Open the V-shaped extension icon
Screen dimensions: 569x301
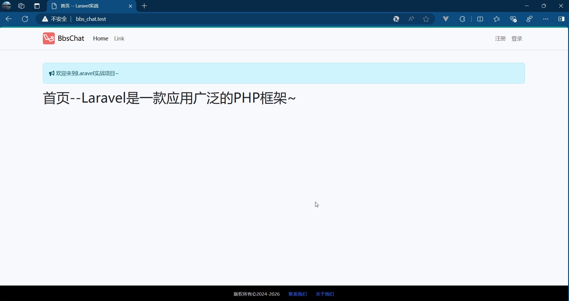pos(446,19)
